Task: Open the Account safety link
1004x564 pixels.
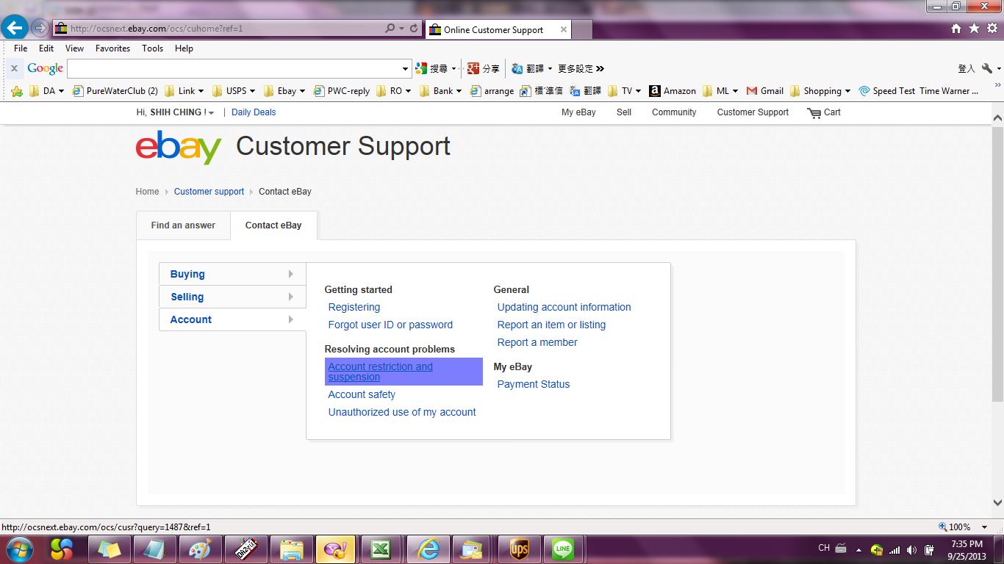Action: click(362, 394)
